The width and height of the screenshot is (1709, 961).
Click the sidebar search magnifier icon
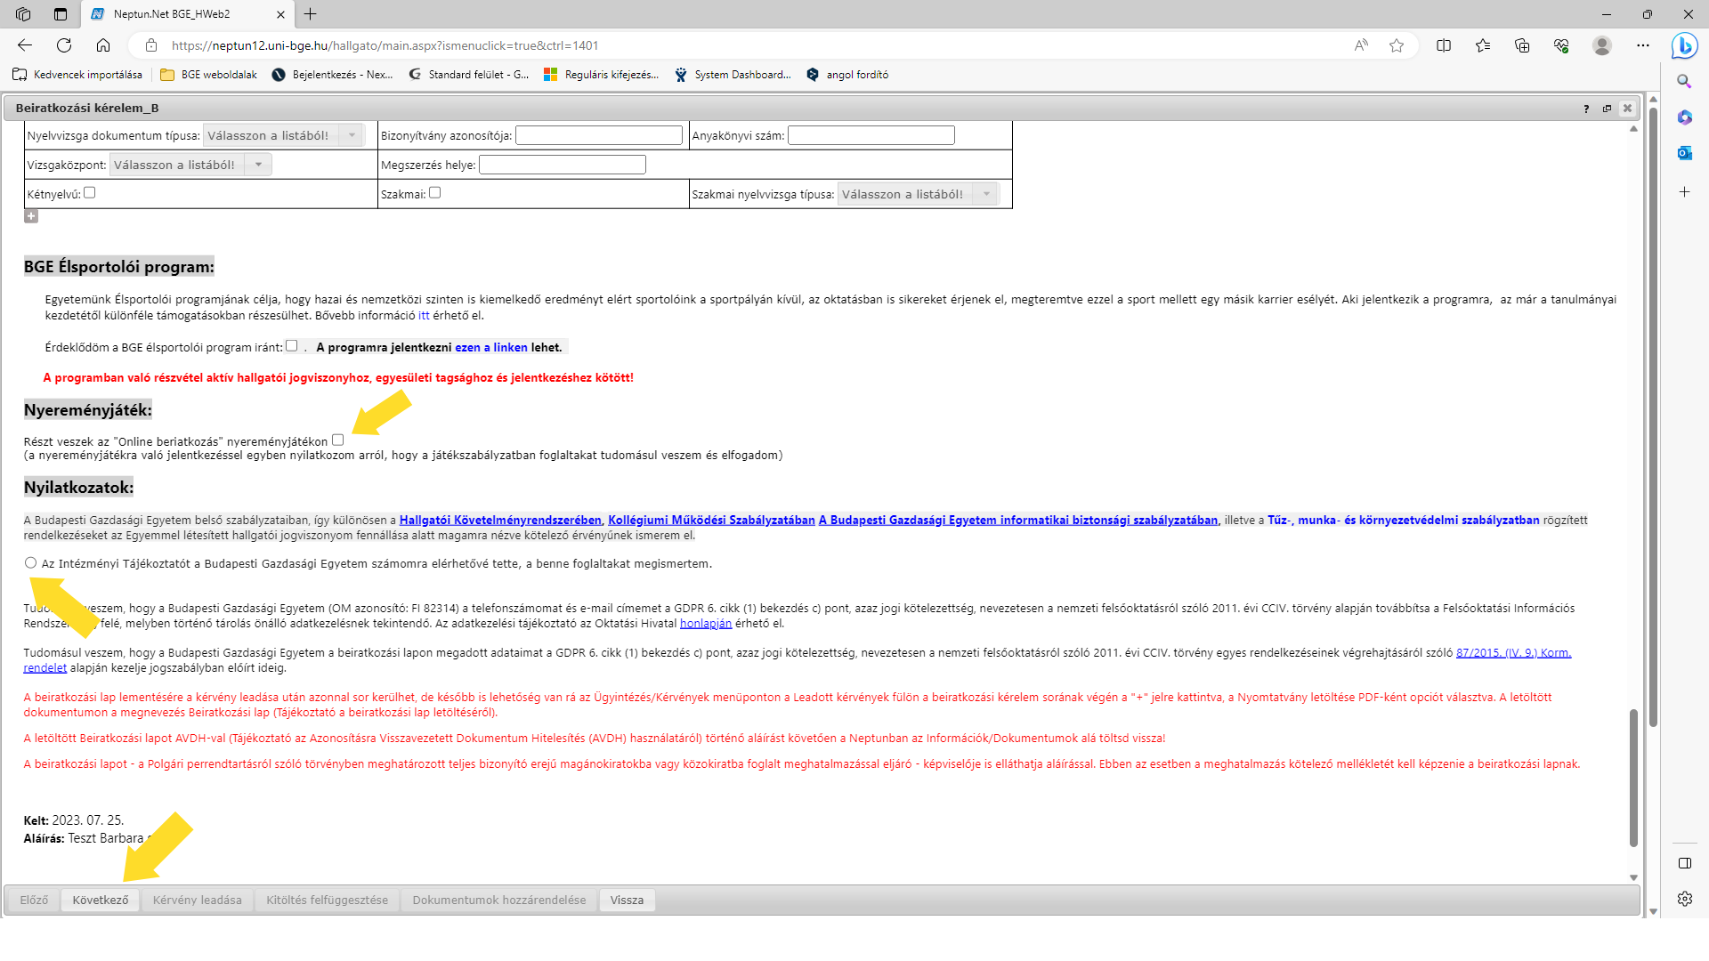(x=1684, y=81)
